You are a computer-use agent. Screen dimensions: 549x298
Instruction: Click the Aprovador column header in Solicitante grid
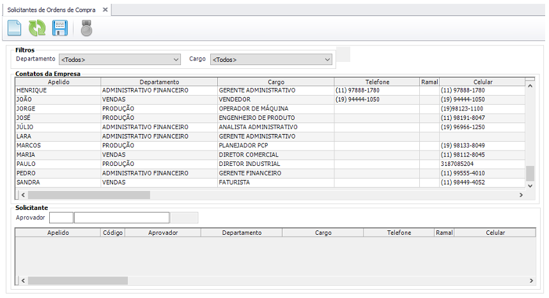(x=162, y=233)
